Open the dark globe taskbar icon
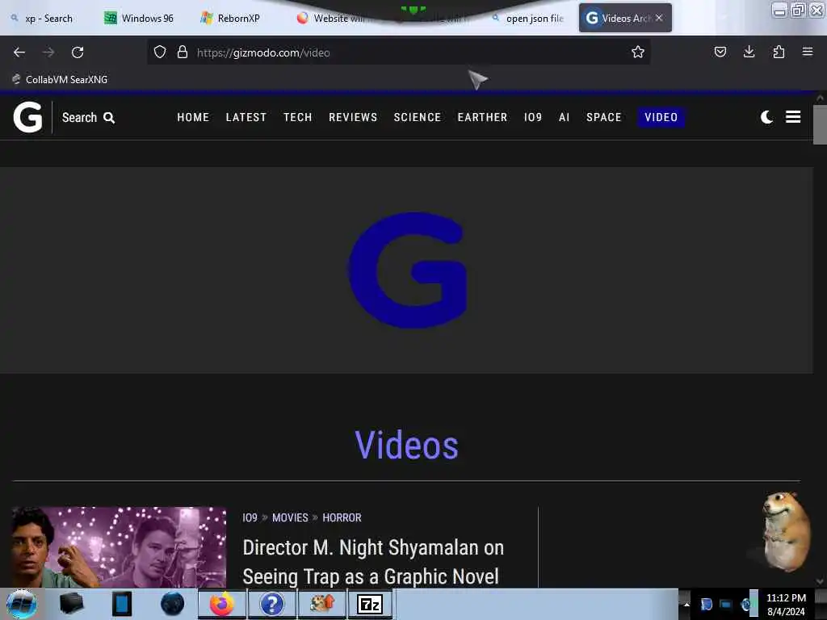This screenshot has height=620, width=827. pyautogui.click(x=173, y=604)
